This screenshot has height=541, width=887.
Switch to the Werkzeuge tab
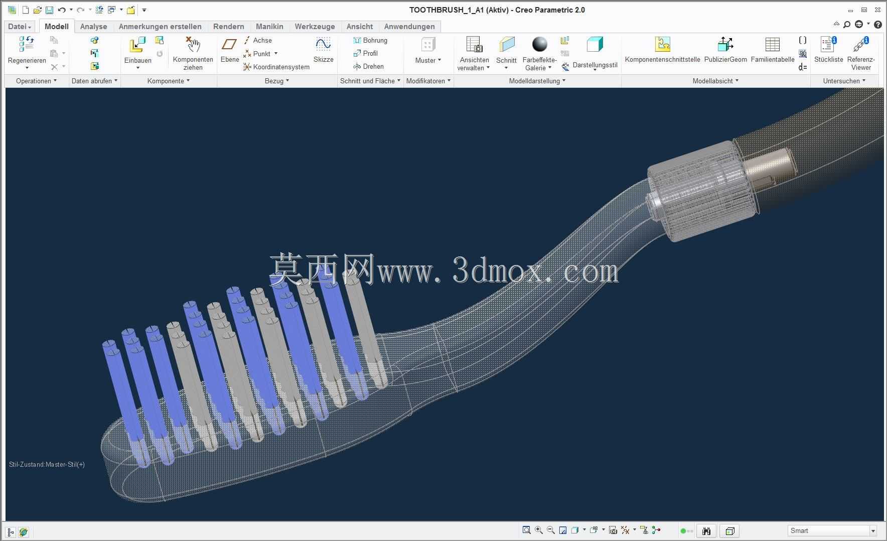tap(315, 27)
